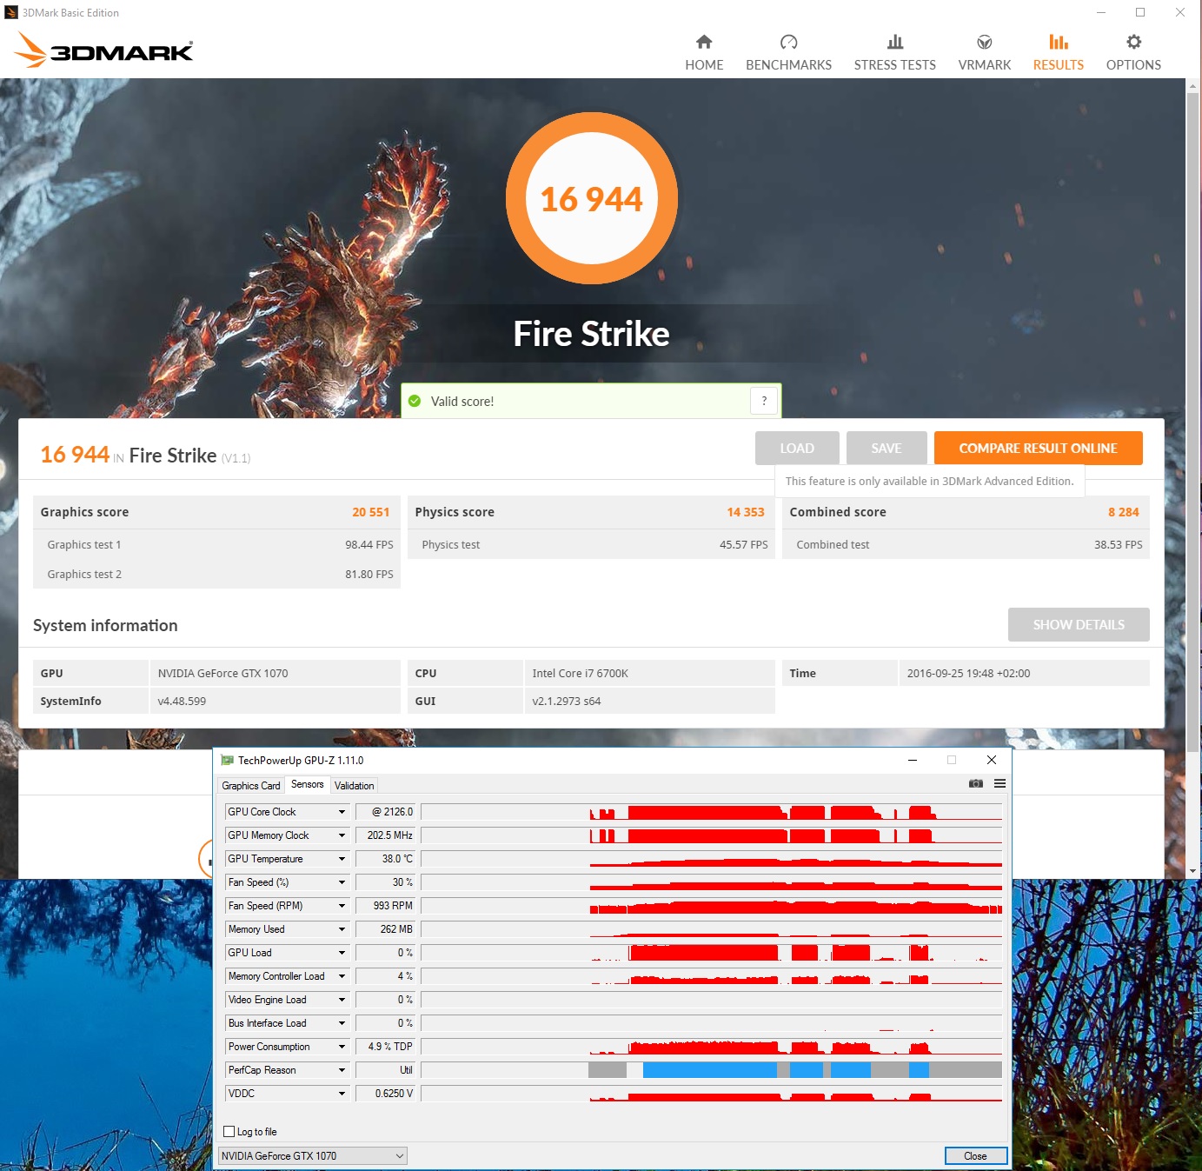Viewport: 1202px width, 1171px height.
Task: Expand GPU Temperature sensor dropdown
Action: tap(342, 859)
